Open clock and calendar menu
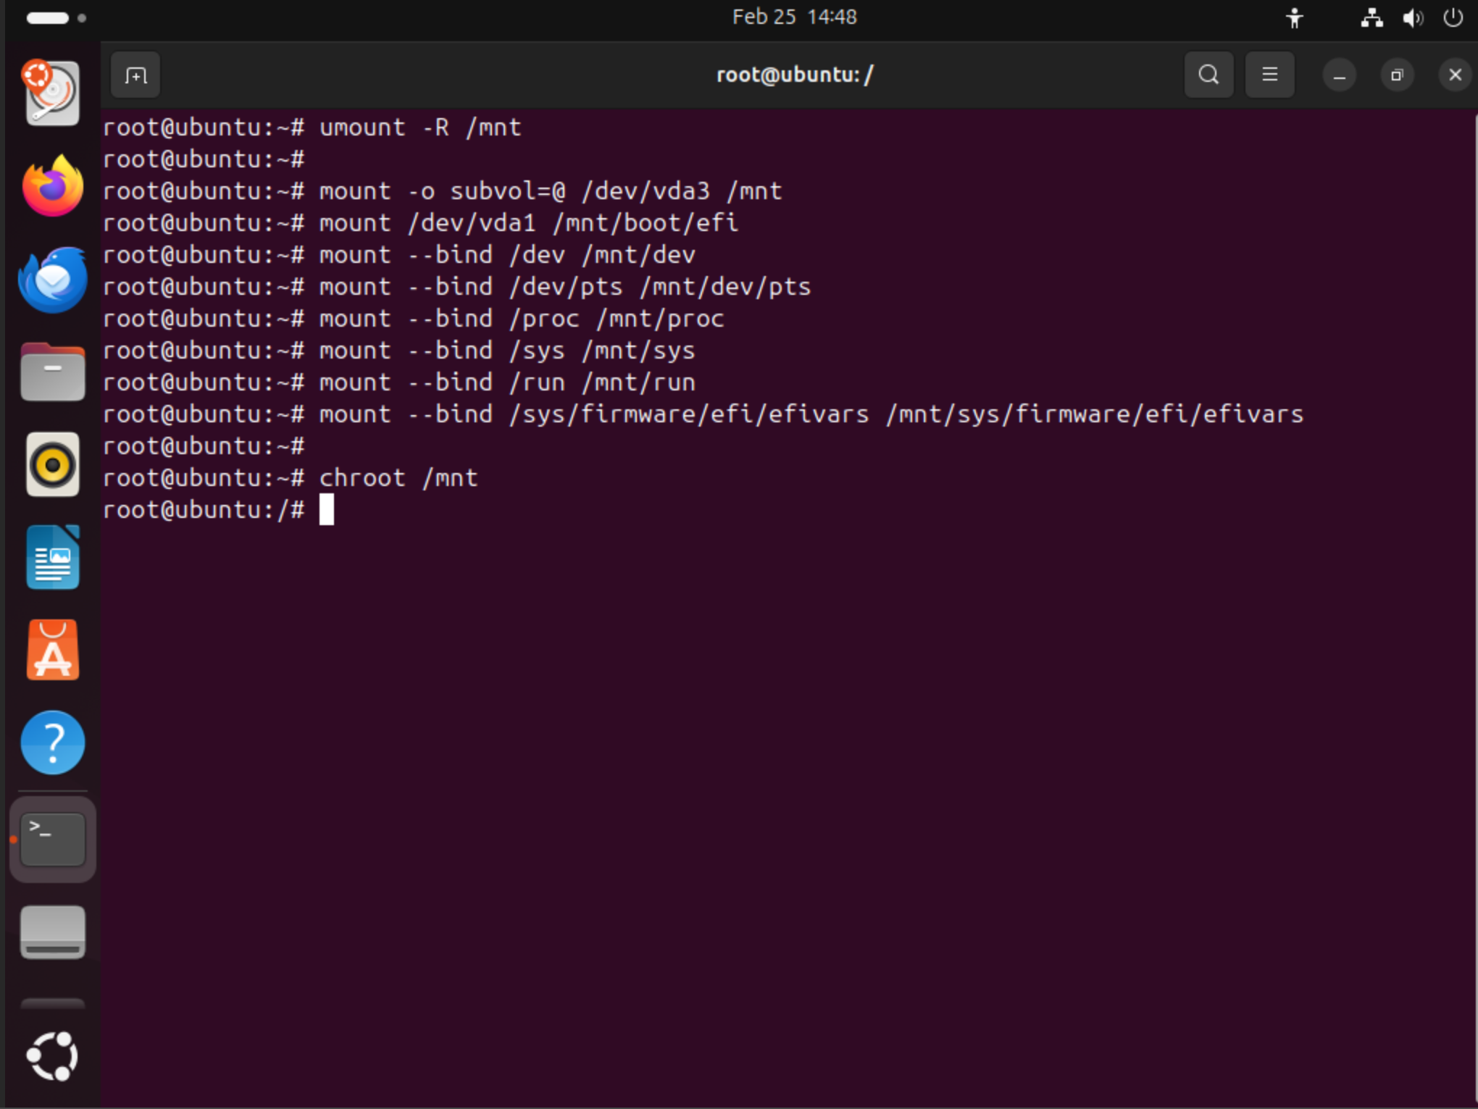The image size is (1478, 1109). pos(794,17)
